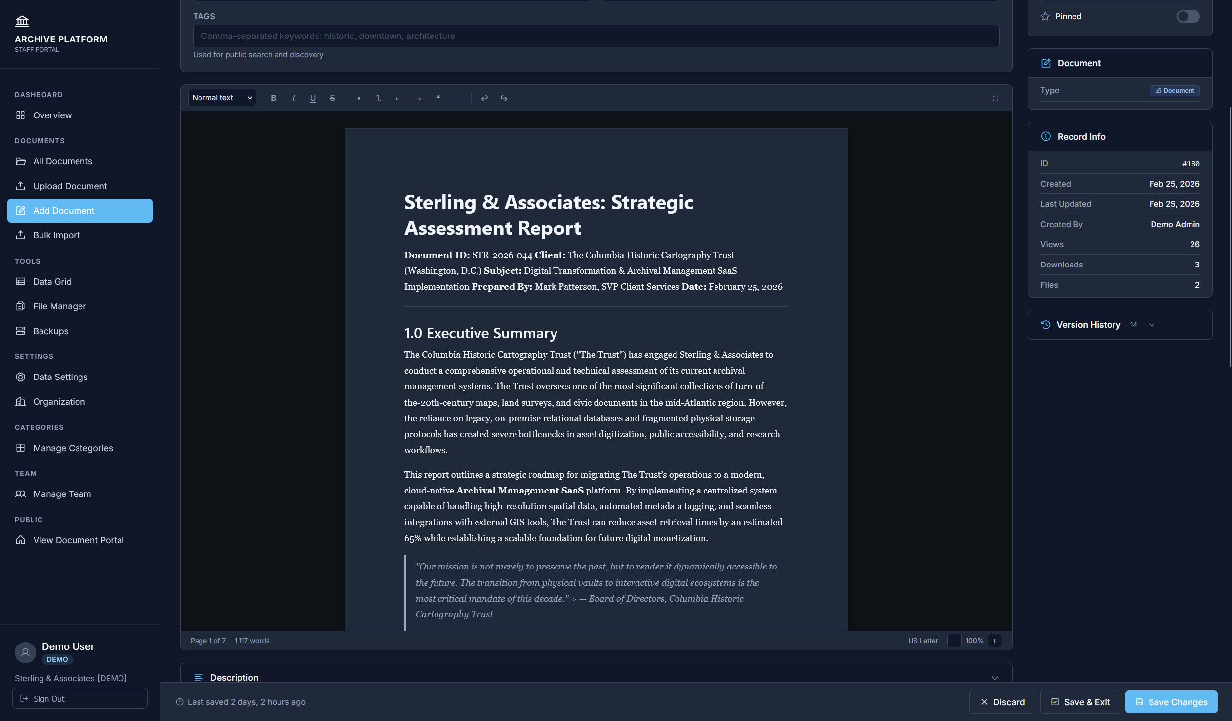Viewport: 1232px width, 721px height.
Task: Insert a bulleted list
Action: point(359,98)
